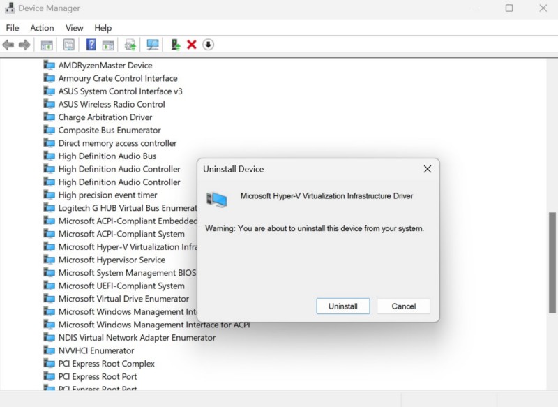The height and width of the screenshot is (407, 558).
Task: Open the Action menu
Action: tap(42, 28)
